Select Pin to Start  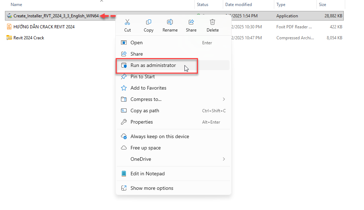tap(143, 77)
